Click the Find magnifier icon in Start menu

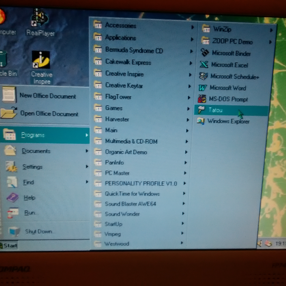[x=12, y=182]
